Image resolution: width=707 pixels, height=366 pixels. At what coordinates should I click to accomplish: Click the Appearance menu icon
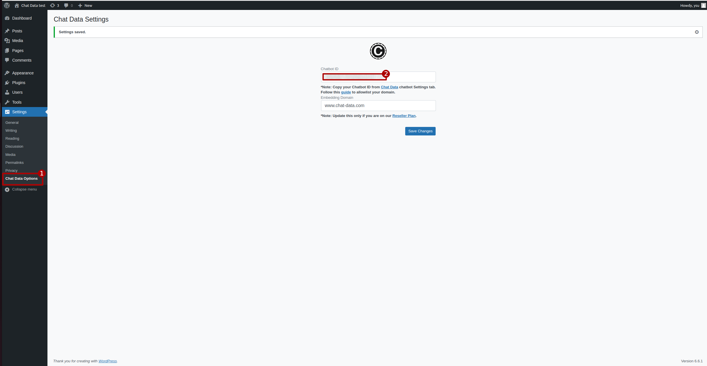[7, 73]
